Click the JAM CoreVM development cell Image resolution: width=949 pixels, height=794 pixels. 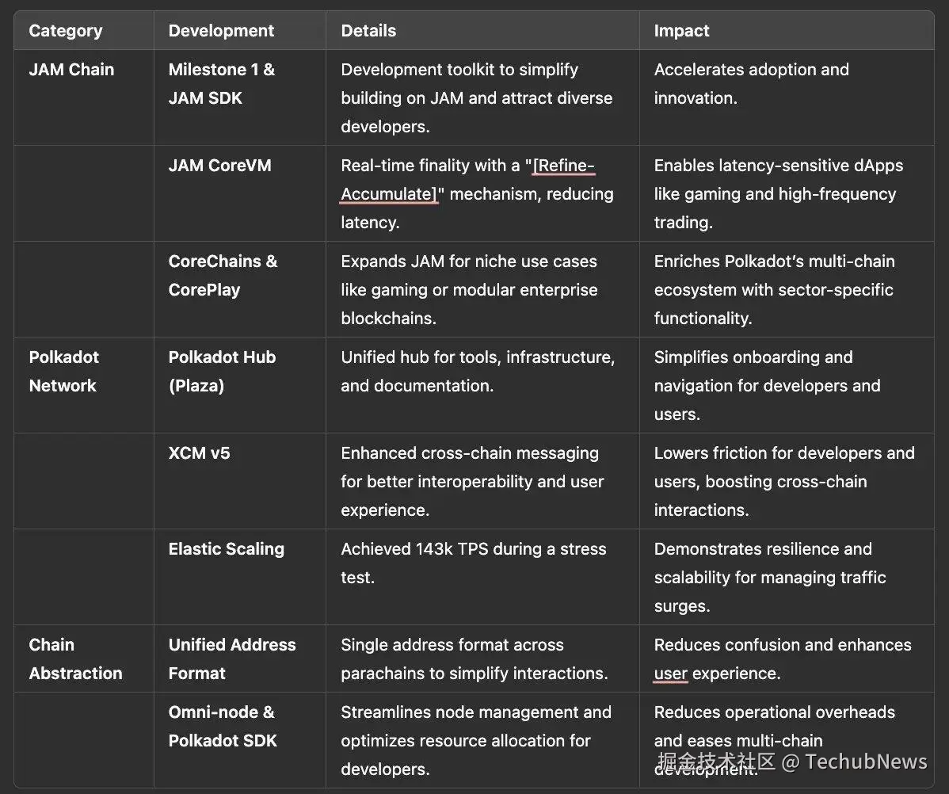pos(219,166)
